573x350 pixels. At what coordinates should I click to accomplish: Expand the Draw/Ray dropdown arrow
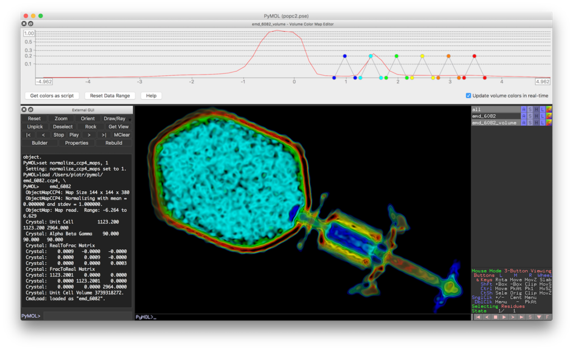tap(130, 119)
